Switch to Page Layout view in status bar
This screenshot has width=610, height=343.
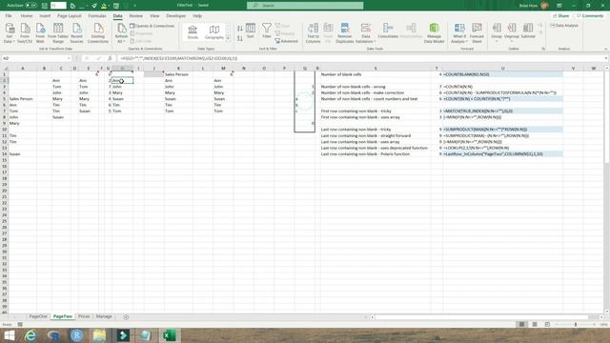pyautogui.click(x=535, y=324)
